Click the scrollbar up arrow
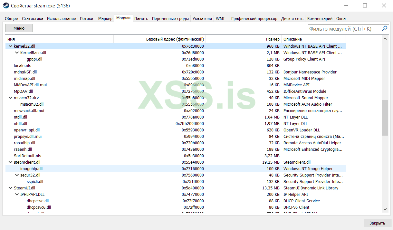 385,39
